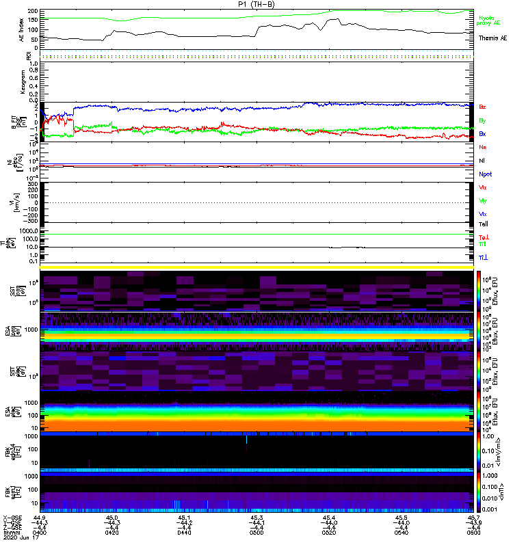Select the blue Npot legend entry
This screenshot has width=513, height=547.
pos(485,174)
